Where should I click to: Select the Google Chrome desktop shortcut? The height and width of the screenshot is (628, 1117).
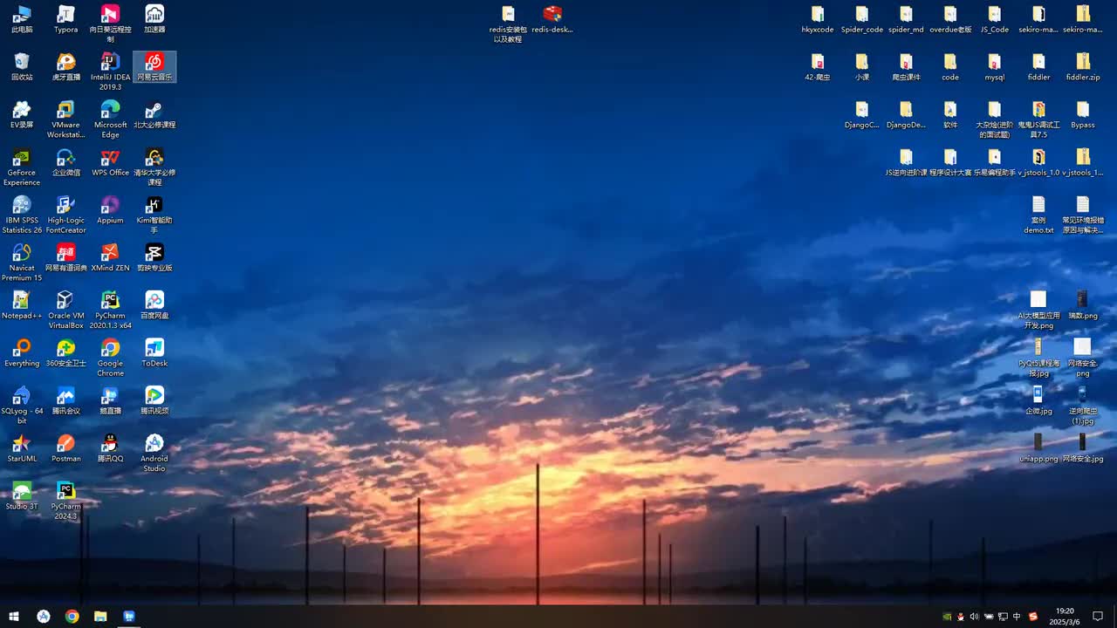click(x=110, y=358)
